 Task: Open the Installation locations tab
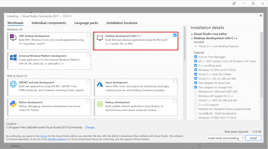122,23
